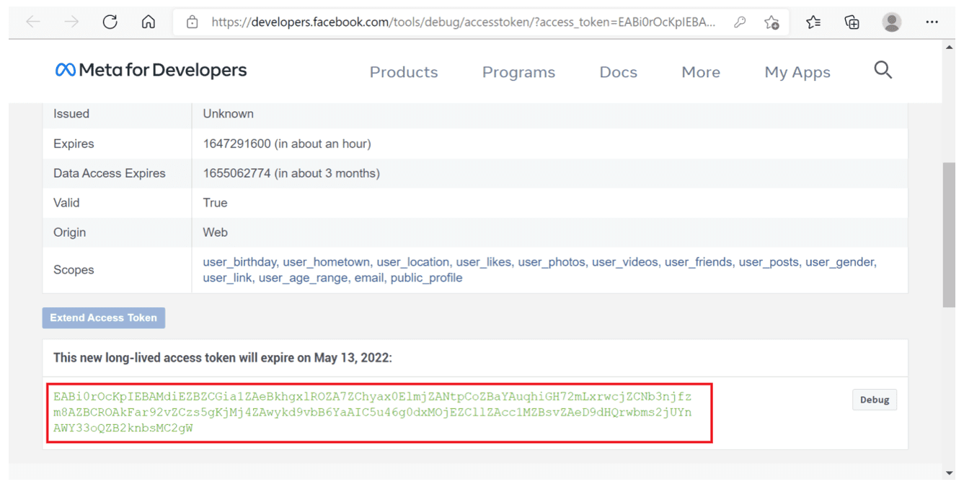Open saved passwords key icon

(x=740, y=22)
